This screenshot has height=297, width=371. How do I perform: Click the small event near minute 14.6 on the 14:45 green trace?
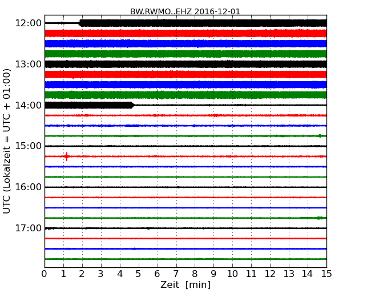320,136
